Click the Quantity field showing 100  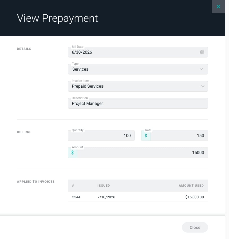click(x=101, y=135)
